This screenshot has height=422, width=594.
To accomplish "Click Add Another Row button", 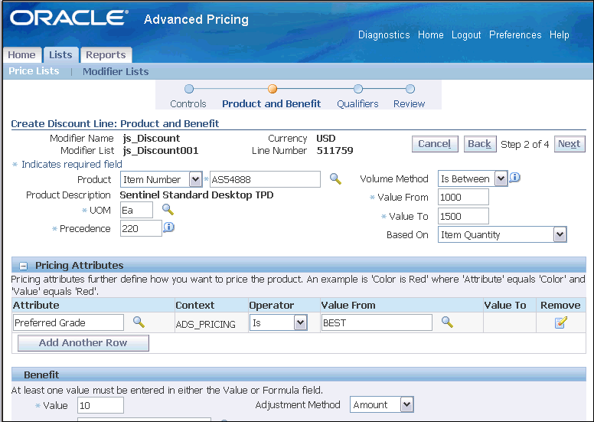I will (x=83, y=343).
